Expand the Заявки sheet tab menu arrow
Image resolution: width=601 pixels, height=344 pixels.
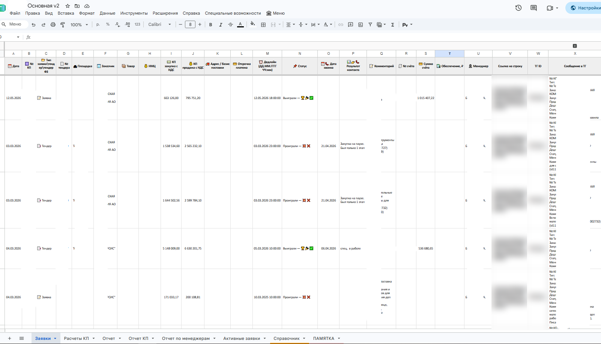tap(55, 338)
